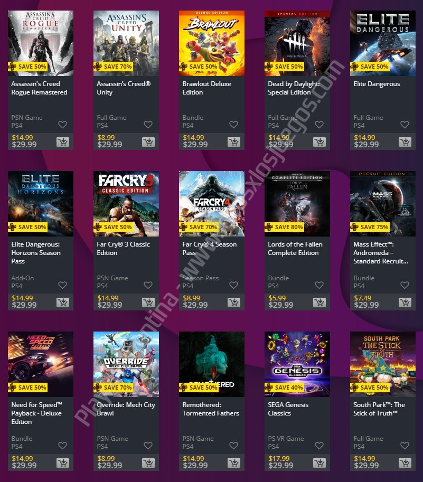Add Need for Speed Payback to cart
This screenshot has width=423, height=482.
coord(63,462)
